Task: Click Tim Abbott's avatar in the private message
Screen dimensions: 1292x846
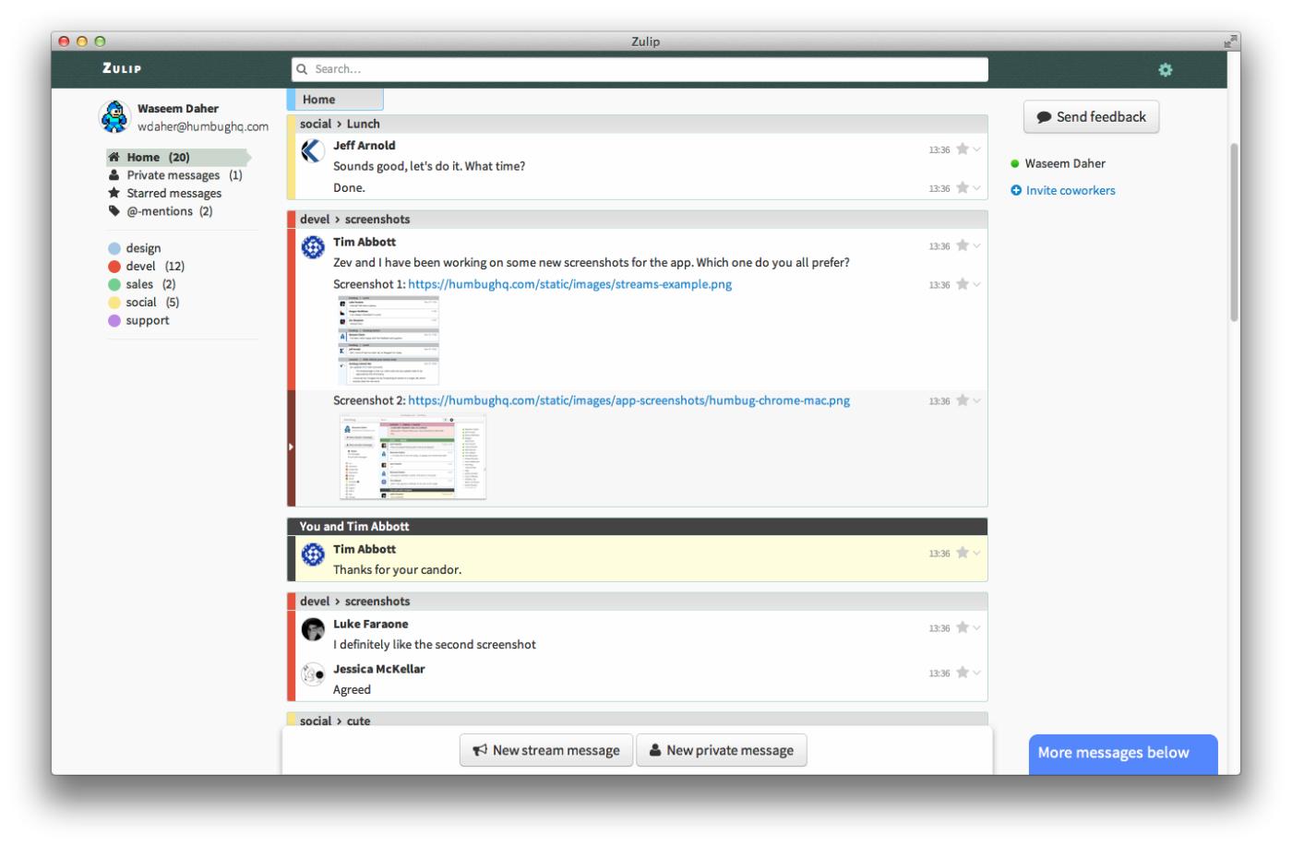Action: [x=313, y=554]
